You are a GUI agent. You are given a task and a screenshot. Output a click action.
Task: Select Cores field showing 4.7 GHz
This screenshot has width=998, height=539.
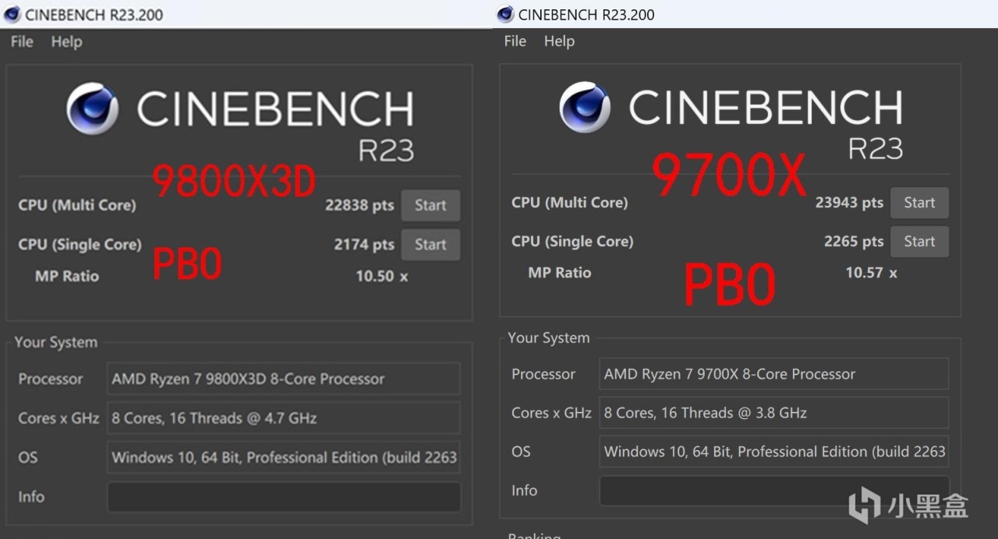point(284,418)
